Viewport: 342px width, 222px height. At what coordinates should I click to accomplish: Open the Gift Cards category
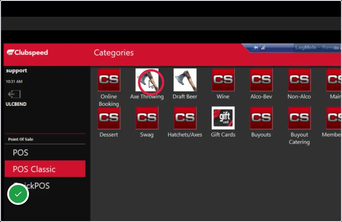[223, 118]
